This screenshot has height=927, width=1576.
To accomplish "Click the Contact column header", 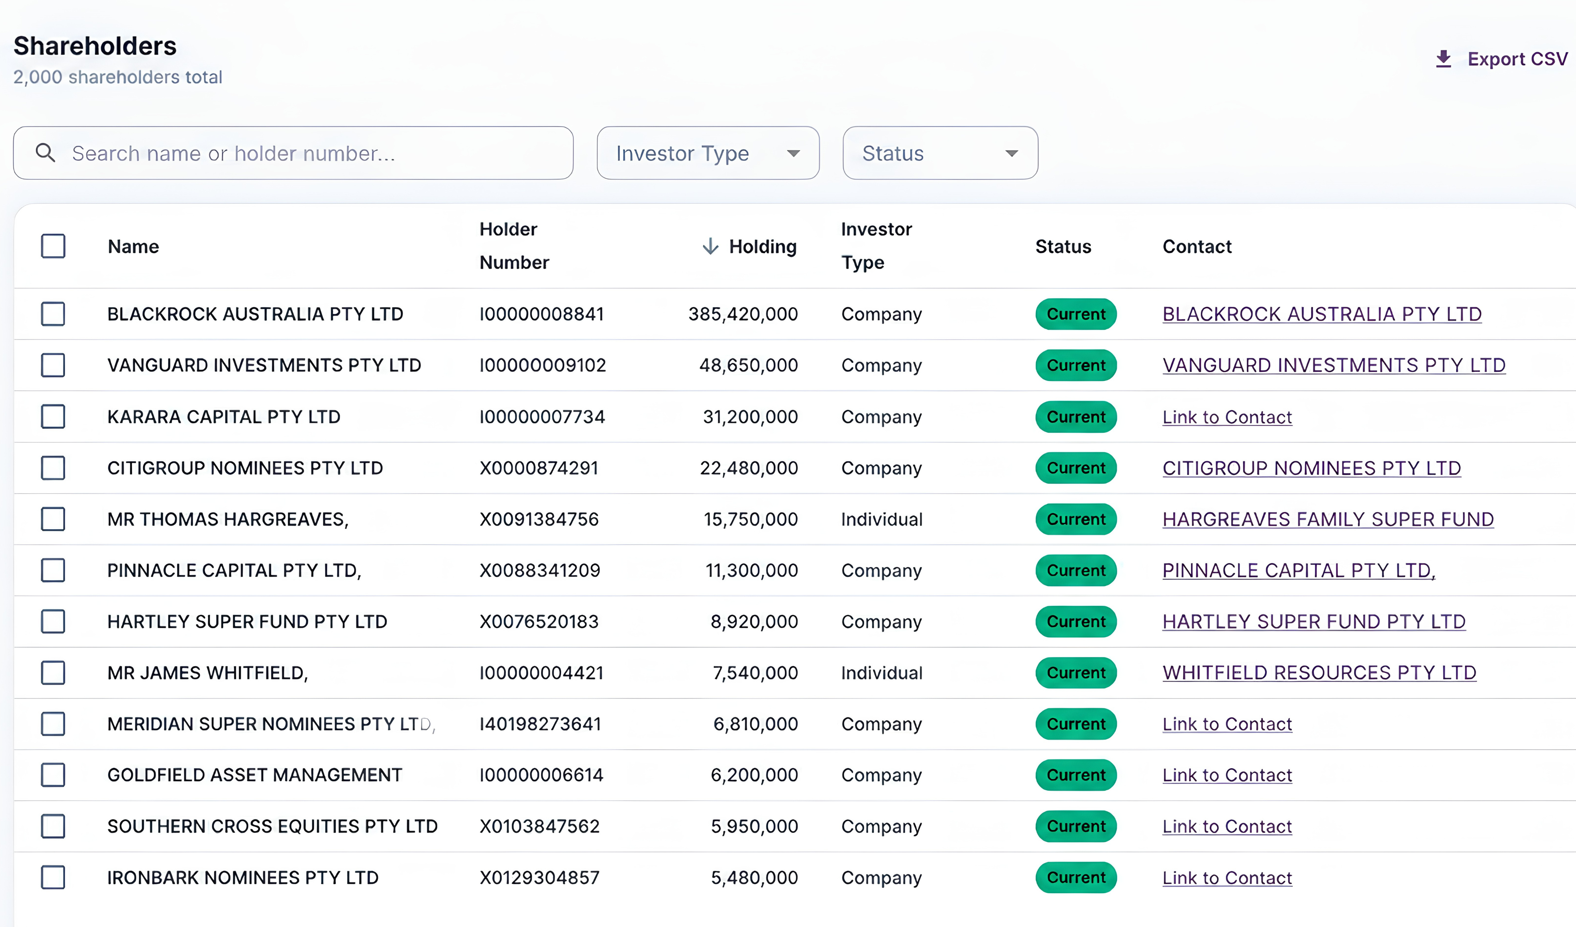I will click(1197, 247).
